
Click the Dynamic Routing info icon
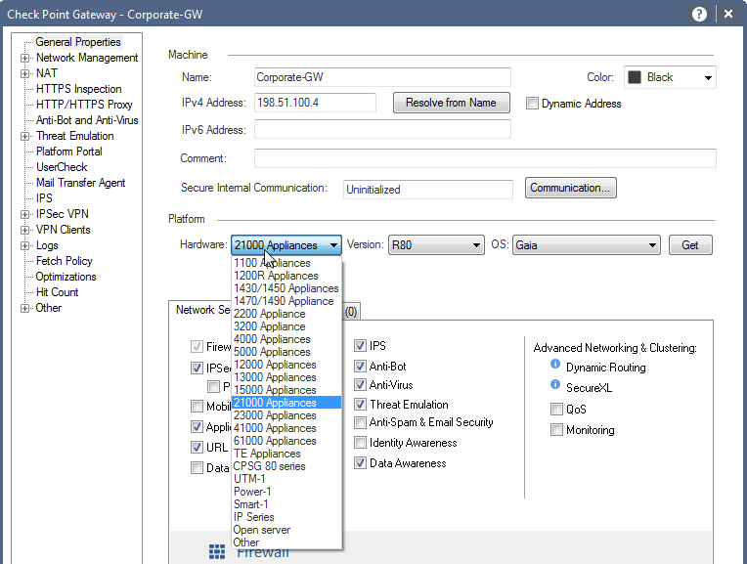click(555, 364)
